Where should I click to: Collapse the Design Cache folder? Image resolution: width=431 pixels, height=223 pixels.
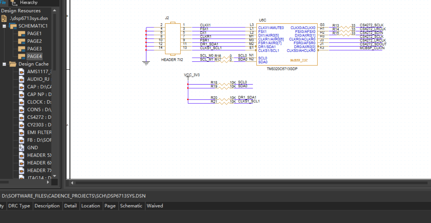(x=4, y=64)
